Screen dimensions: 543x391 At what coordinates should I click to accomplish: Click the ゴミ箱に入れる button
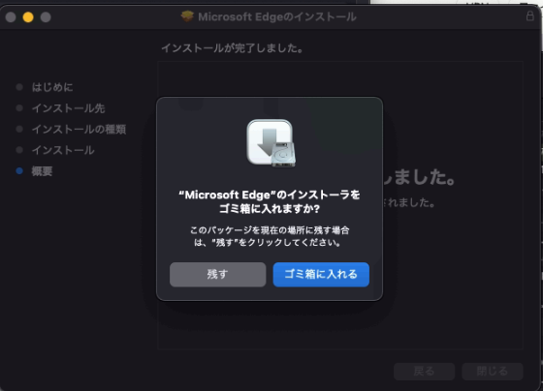(x=321, y=275)
